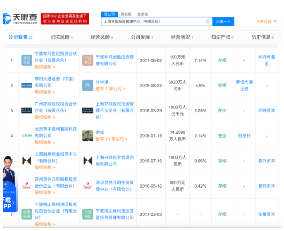The width and height of the screenshot is (284, 231).
Task: Clear the search box with X icon
Action: (x=208, y=22)
